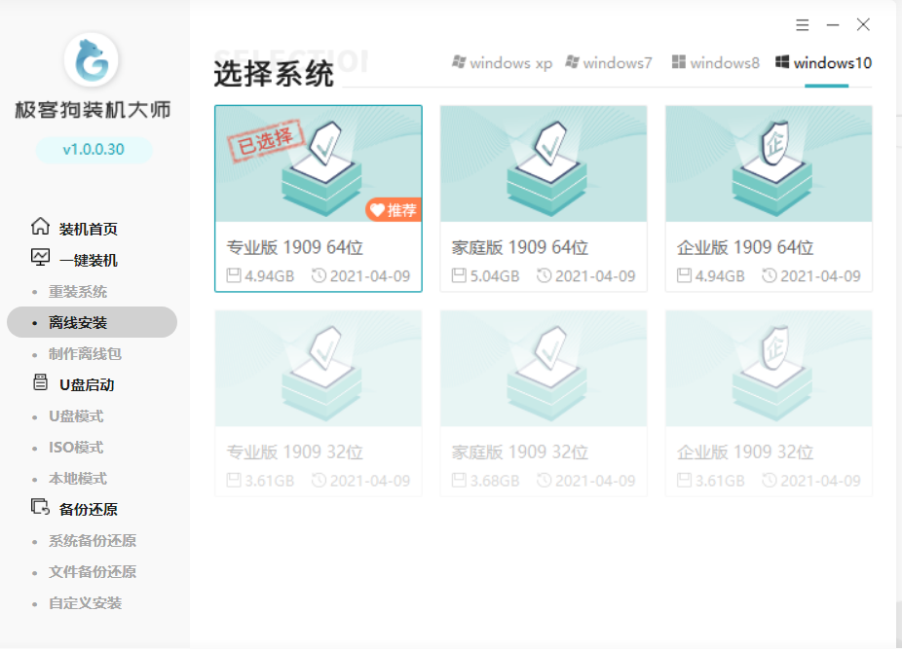The height and width of the screenshot is (650, 902).
Task: Click the disk icon next to 3.68GB
Action: [459, 481]
